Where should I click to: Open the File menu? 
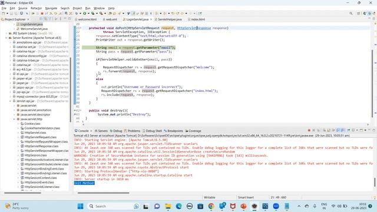click(4, 8)
